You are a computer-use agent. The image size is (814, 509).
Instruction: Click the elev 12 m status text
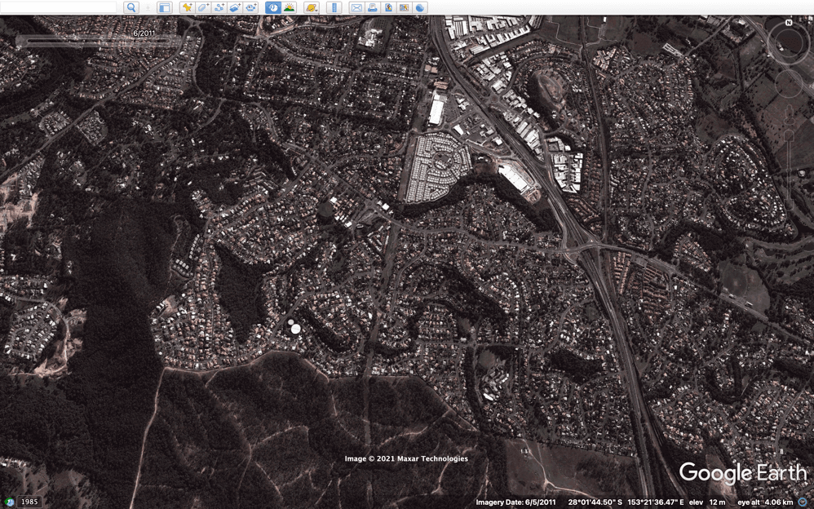click(x=707, y=502)
